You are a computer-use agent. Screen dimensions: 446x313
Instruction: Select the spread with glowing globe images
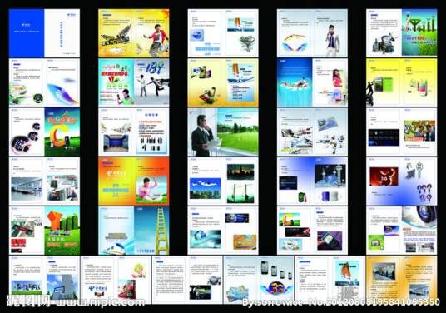[223, 231]
